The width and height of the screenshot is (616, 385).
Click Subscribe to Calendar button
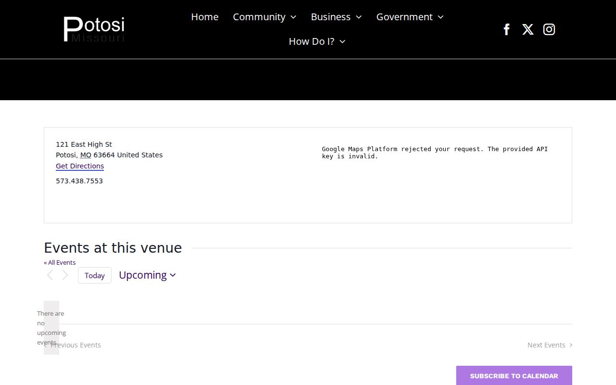pos(514,376)
